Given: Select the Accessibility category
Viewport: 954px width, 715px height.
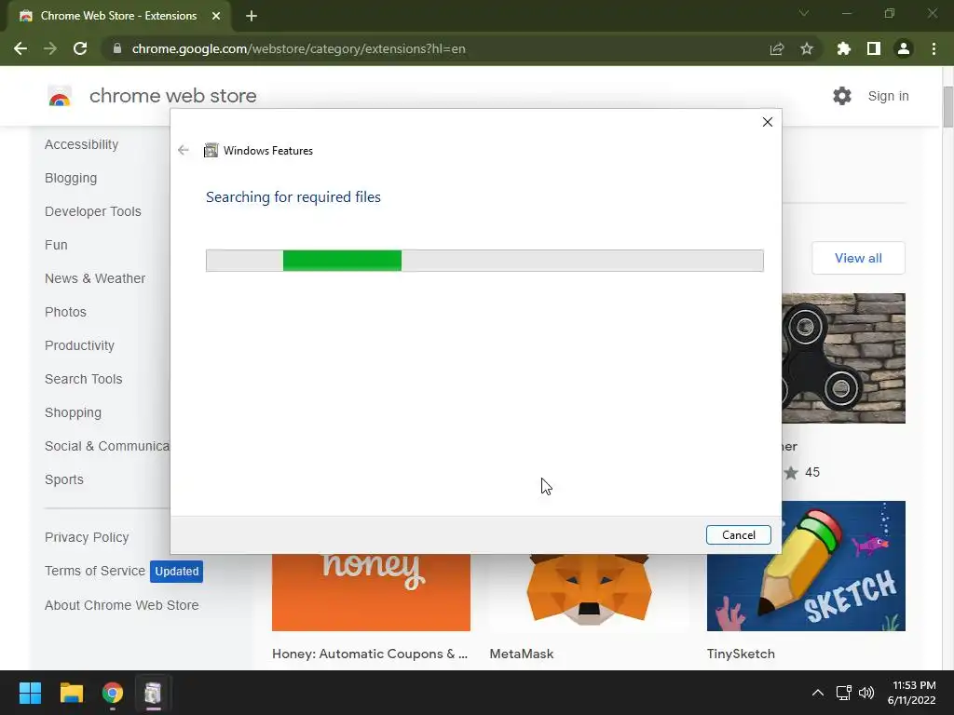Looking at the screenshot, I should [x=82, y=144].
